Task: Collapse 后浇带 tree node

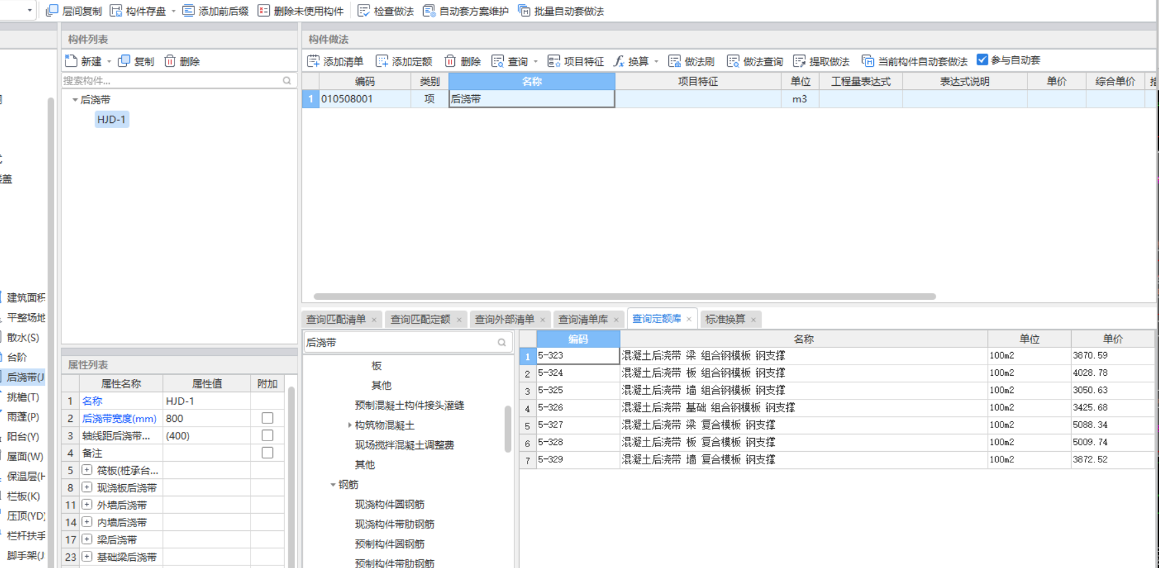Action: pyautogui.click(x=75, y=100)
